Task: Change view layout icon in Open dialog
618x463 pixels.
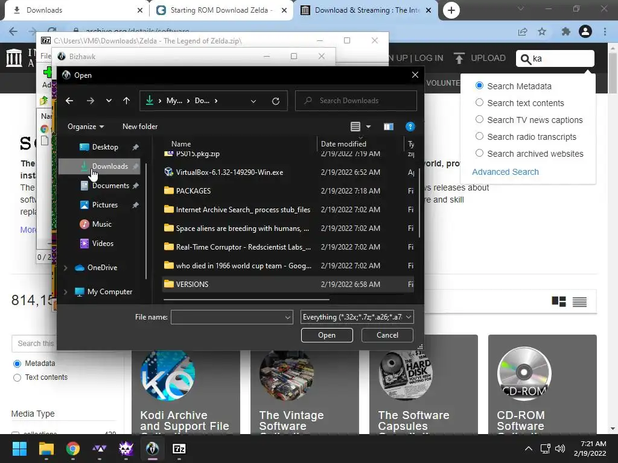Action: point(355,127)
